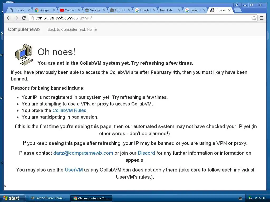Close the Oh noes tab

229,10
